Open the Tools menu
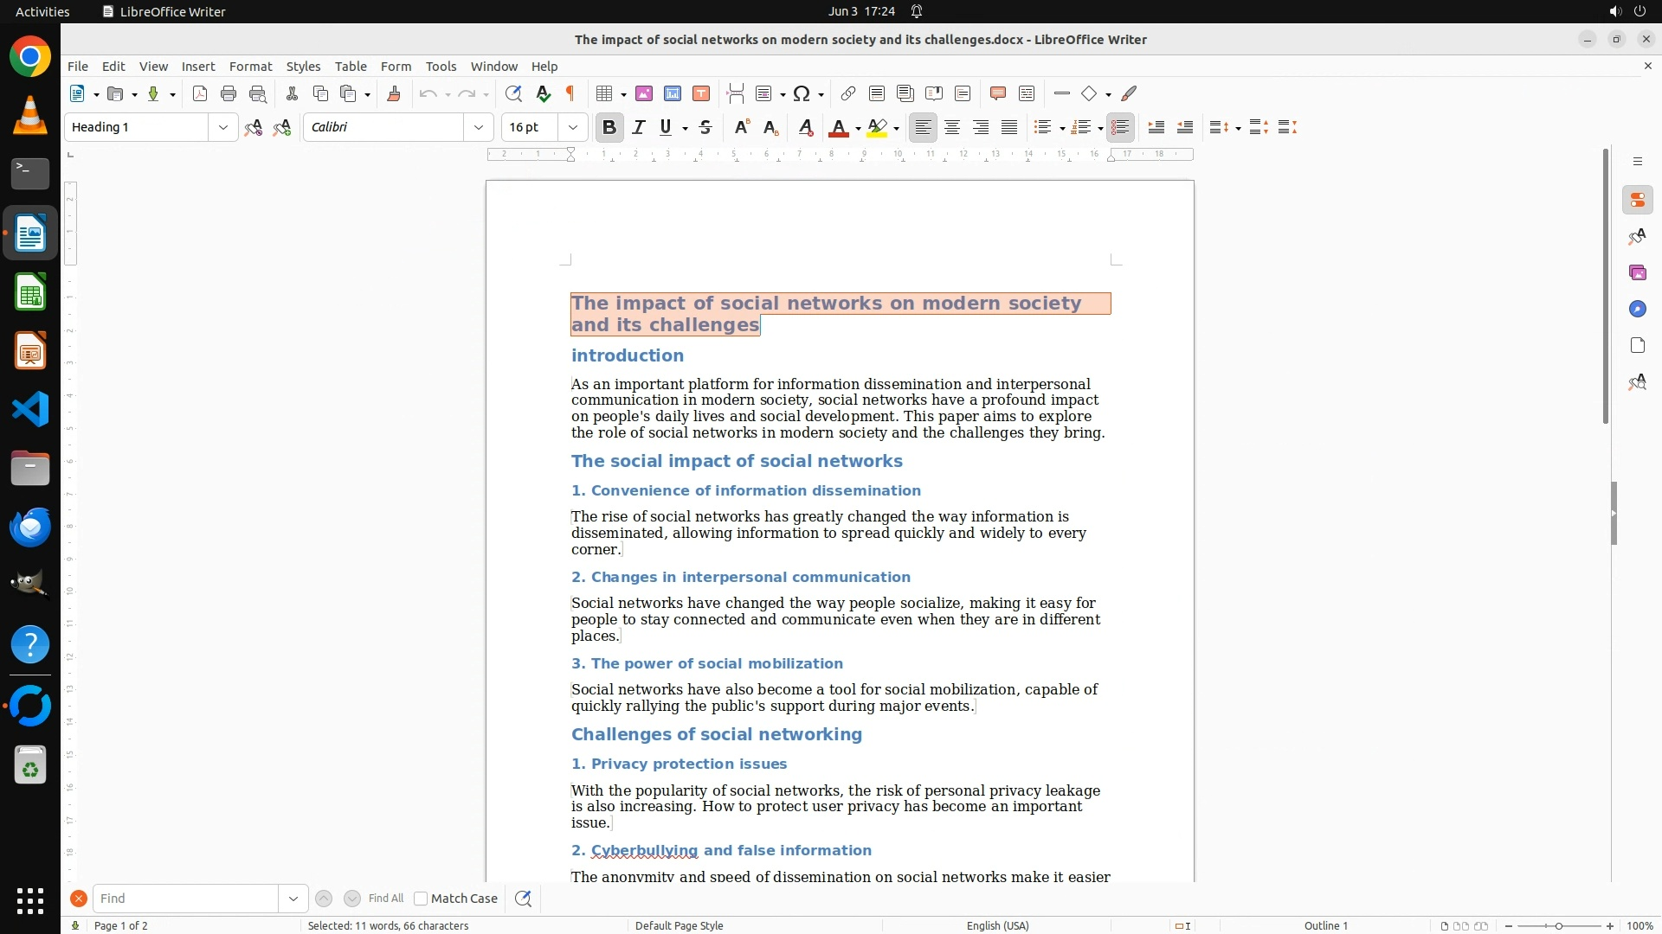The height and width of the screenshot is (934, 1662). tap(441, 66)
